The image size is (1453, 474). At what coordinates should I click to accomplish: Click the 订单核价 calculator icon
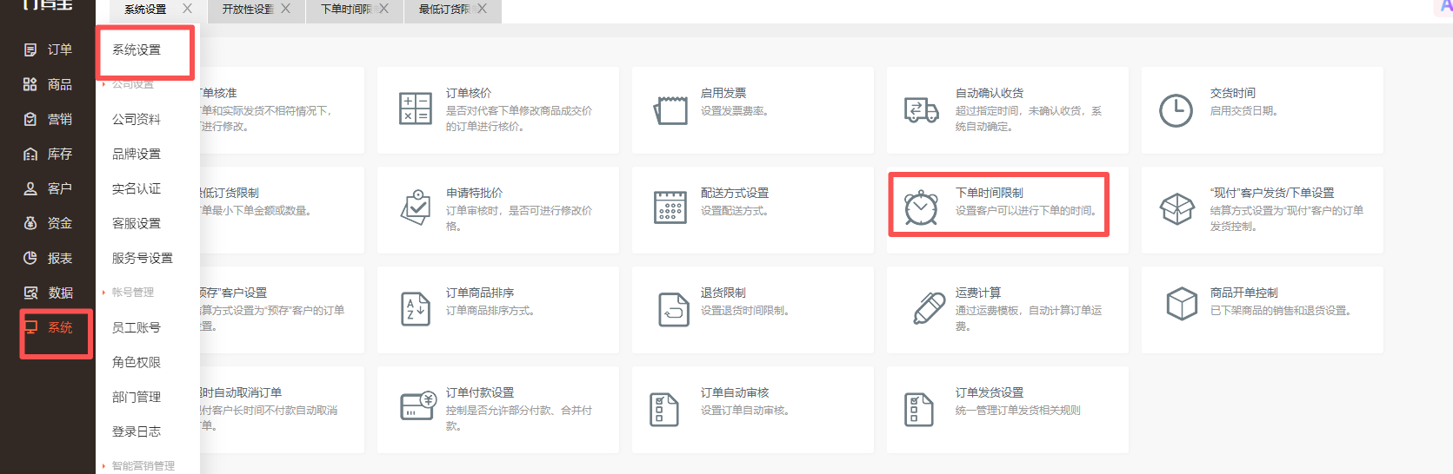[416, 109]
